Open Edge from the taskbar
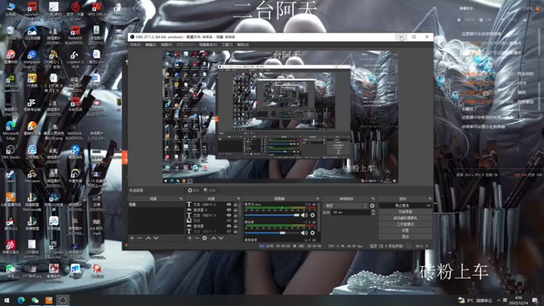 tap(21, 300)
